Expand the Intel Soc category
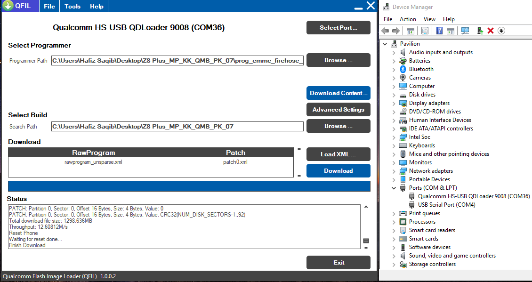This screenshot has height=282, width=532. click(394, 137)
